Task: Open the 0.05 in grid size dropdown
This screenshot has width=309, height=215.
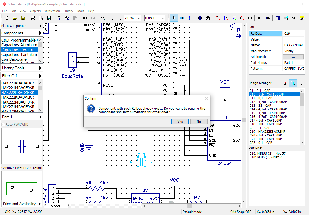Action: (162, 18)
